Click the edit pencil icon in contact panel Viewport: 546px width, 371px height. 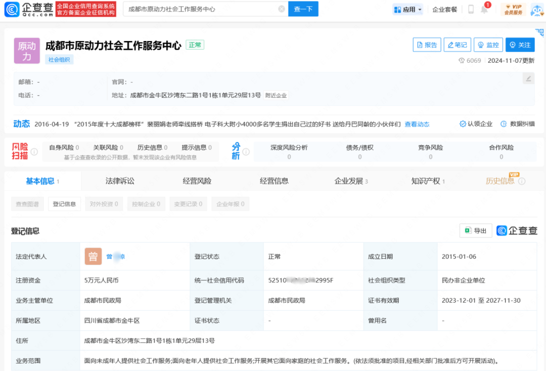[528, 78]
